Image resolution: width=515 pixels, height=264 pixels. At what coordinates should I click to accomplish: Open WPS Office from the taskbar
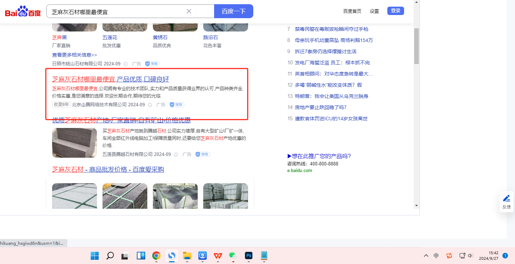pyautogui.click(x=218, y=256)
